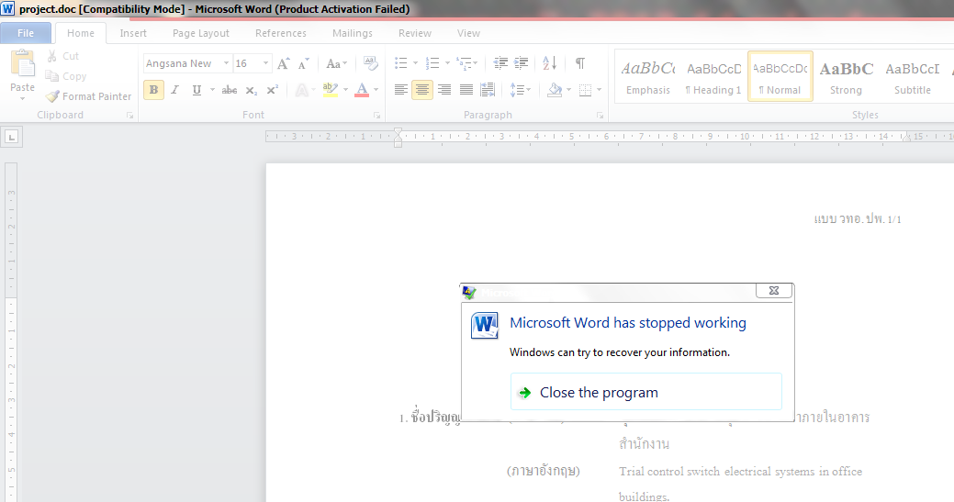
Task: Toggle Superscript formatting
Action: (272, 90)
